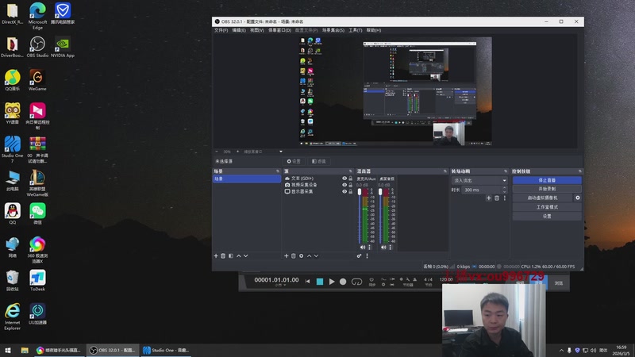Lock the 显示器采集 source
Viewport: 635px width, 357px height.
tap(351, 191)
